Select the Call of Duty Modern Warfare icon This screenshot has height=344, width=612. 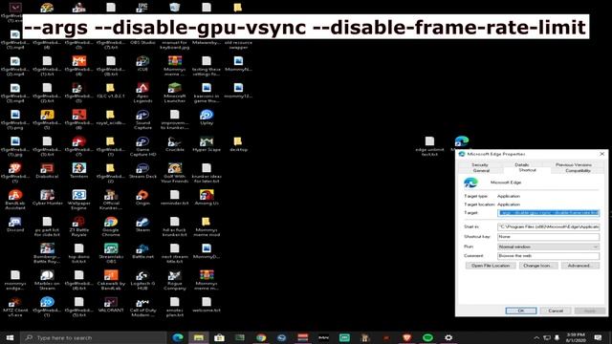pyautogui.click(x=142, y=307)
